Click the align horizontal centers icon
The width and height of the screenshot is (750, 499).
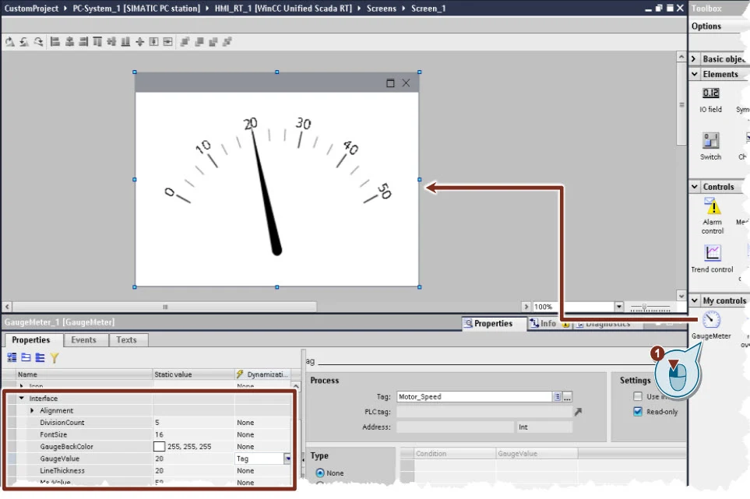tap(69, 42)
